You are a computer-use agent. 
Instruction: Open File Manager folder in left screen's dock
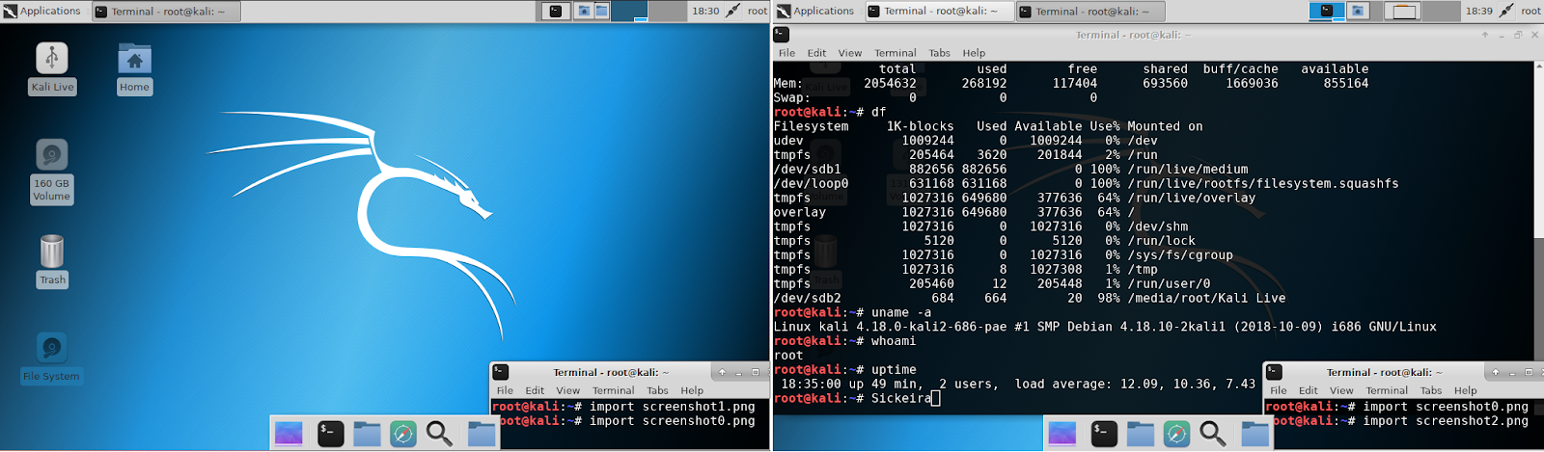point(367,434)
